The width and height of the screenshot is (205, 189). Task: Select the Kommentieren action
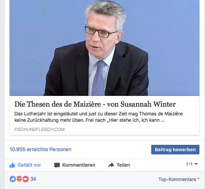[79, 165]
